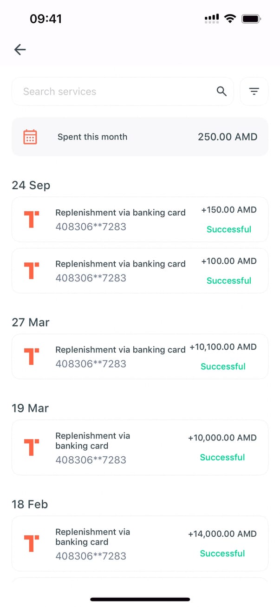Image resolution: width=280 pixels, height=607 pixels.
Task: Tap the T logo on 19 Mar transaction
Action: (x=32, y=447)
